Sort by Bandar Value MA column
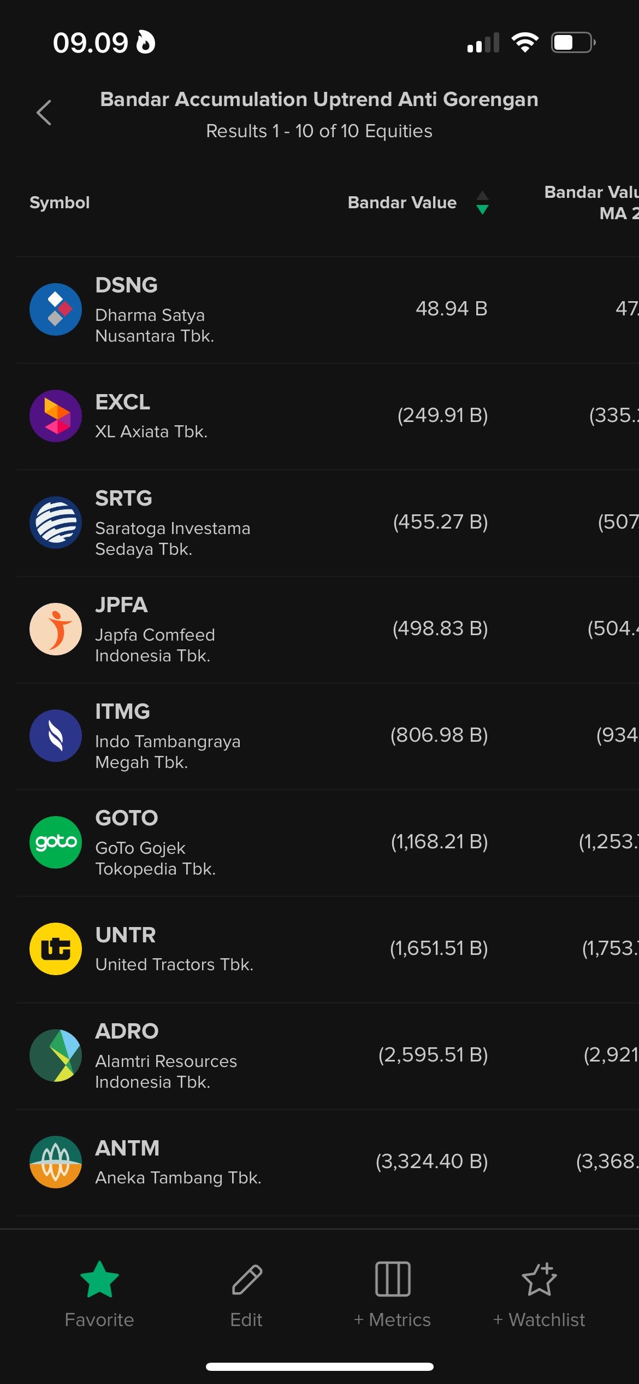Image resolution: width=639 pixels, height=1384 pixels. 593,203
